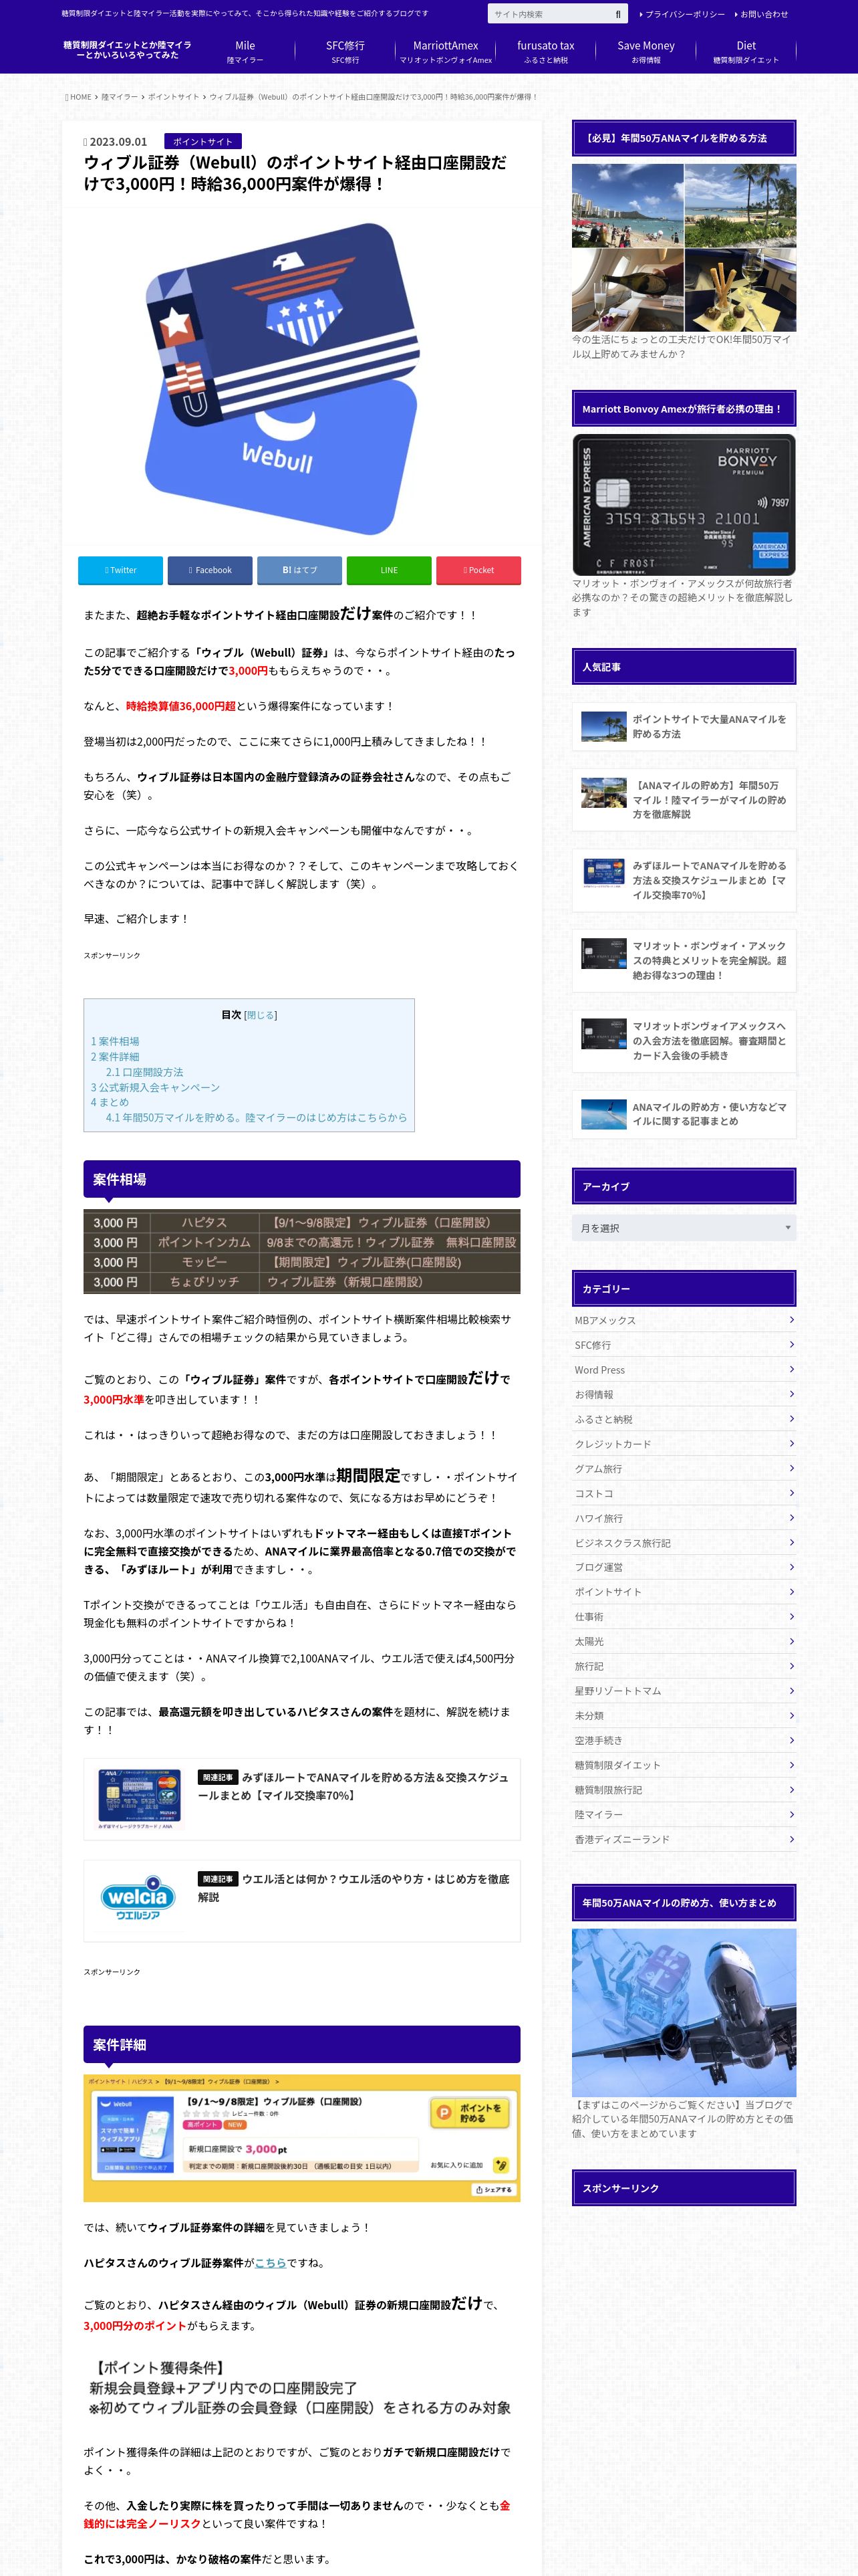The height and width of the screenshot is (2576, 858).
Task: Open related article みずほルート card
Action: pyautogui.click(x=301, y=1798)
